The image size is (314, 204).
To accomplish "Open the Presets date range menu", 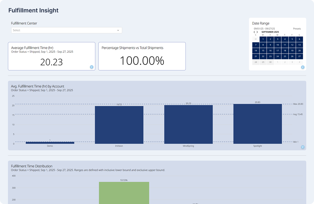I will (x=297, y=29).
